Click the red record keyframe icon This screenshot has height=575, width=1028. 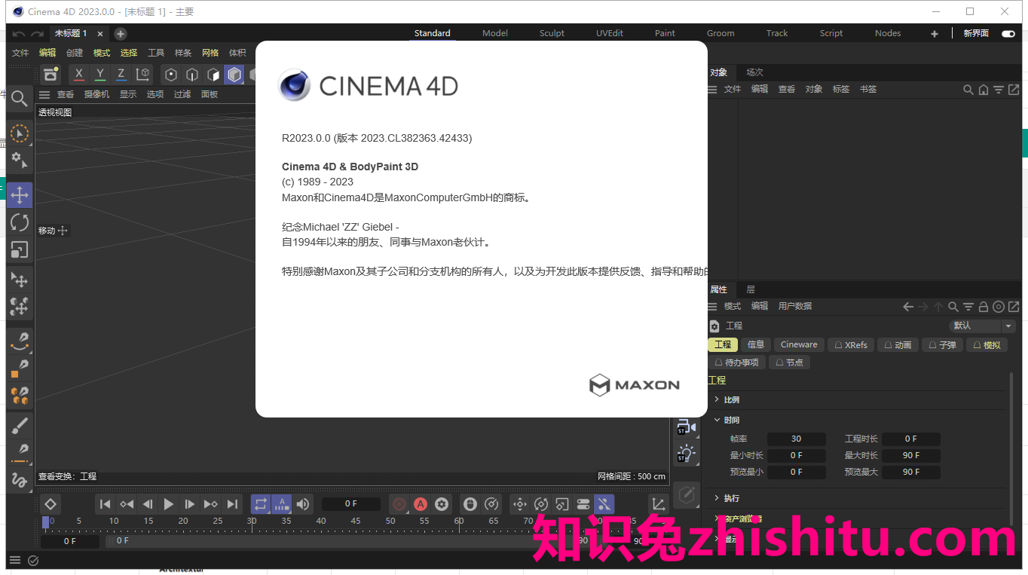click(x=399, y=503)
